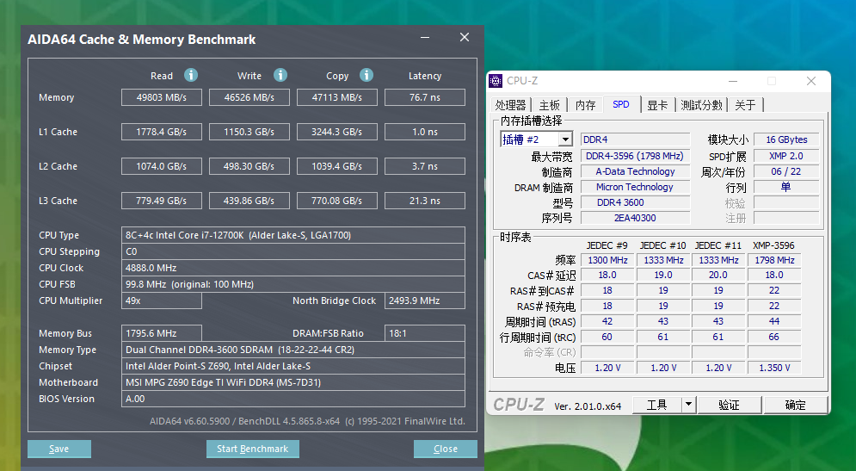Click Chipset field Intel Alder Point-S Z690
This screenshot has height=471, width=856.
click(x=293, y=366)
